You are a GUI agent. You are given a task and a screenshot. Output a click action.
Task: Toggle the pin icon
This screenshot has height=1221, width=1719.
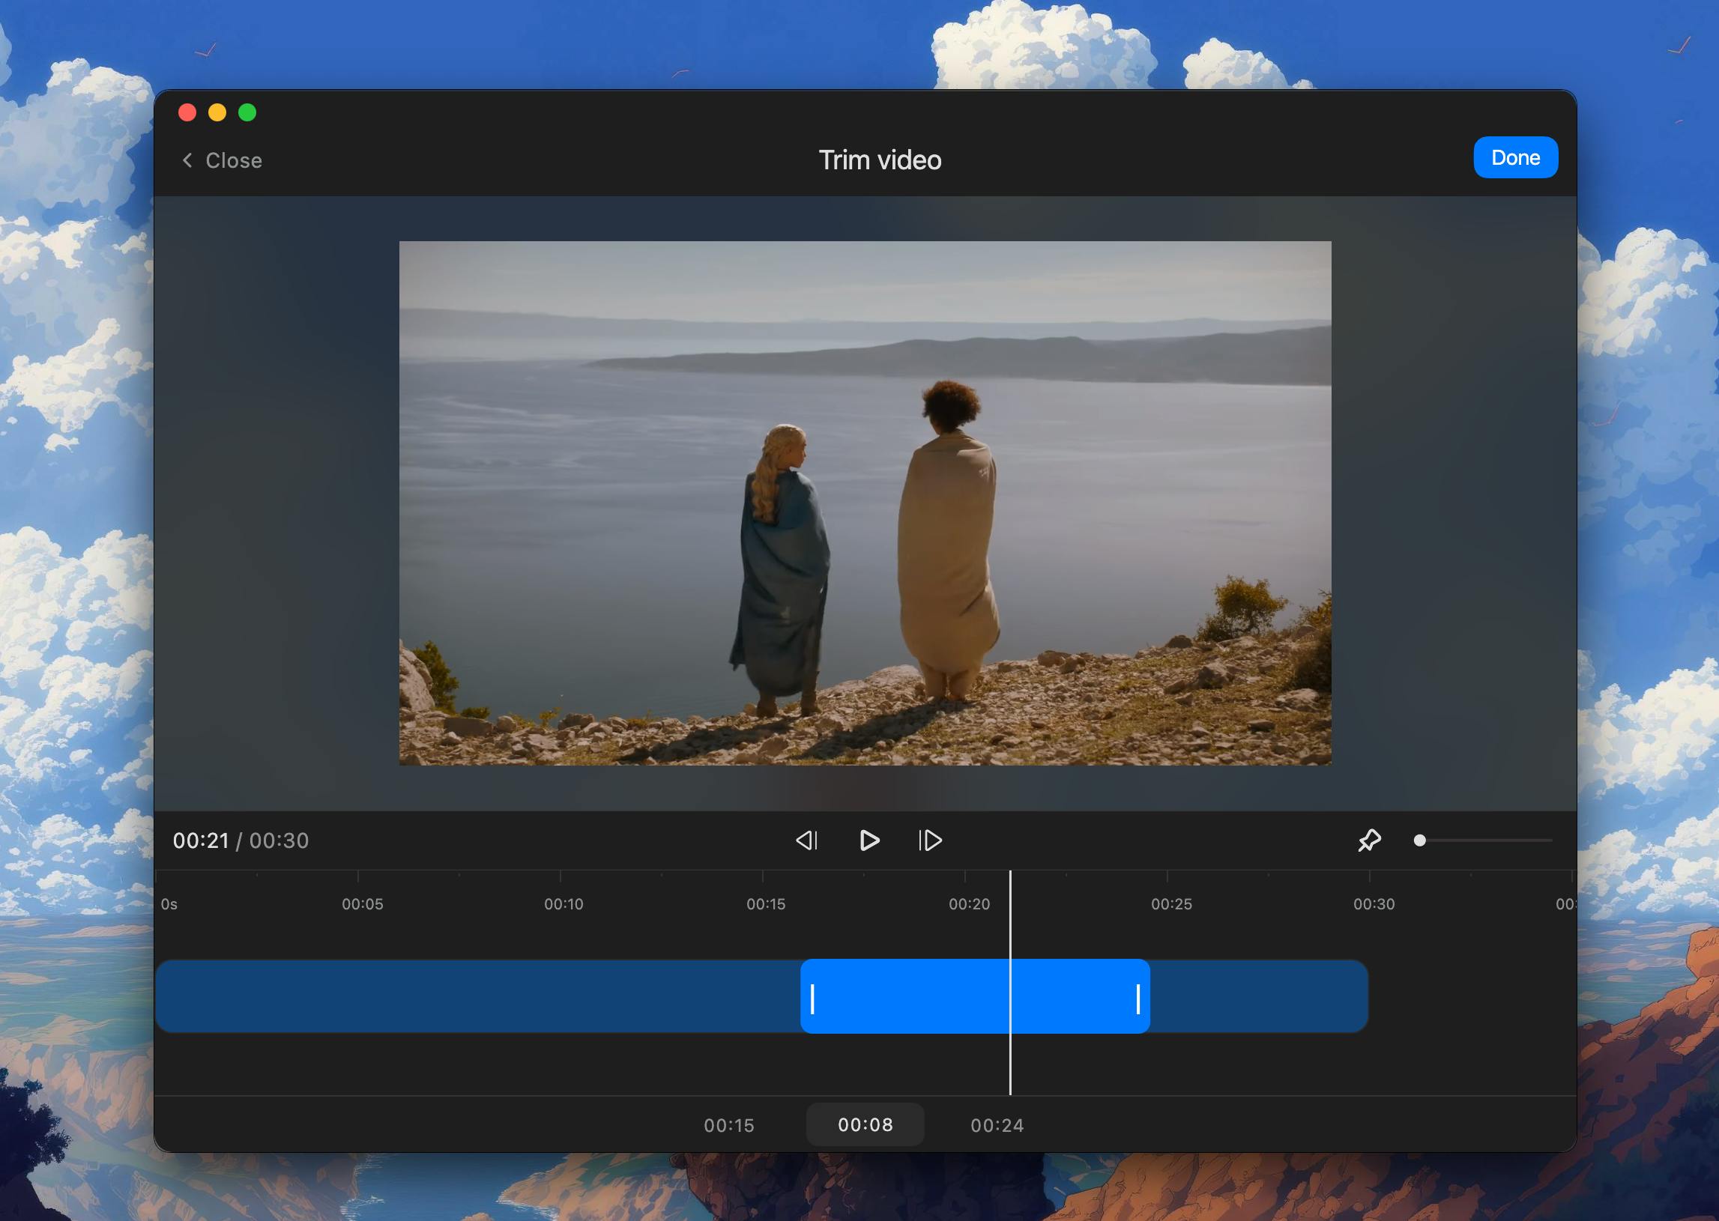click(1369, 840)
